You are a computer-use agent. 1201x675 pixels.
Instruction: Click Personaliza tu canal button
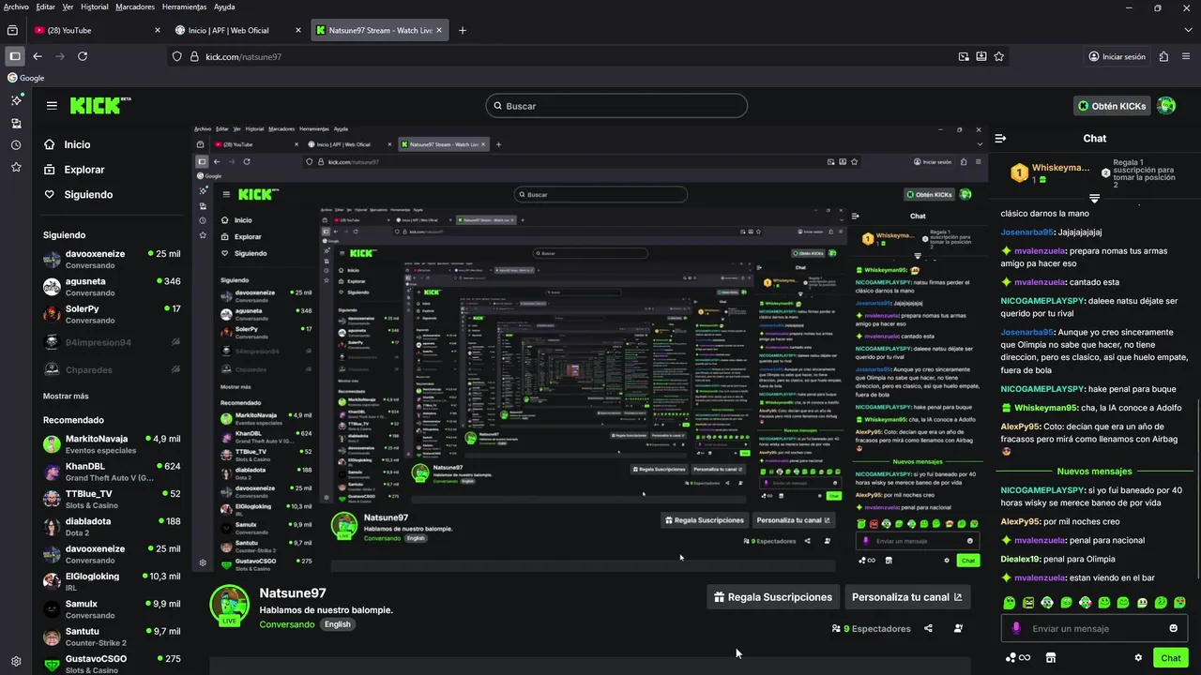906,597
